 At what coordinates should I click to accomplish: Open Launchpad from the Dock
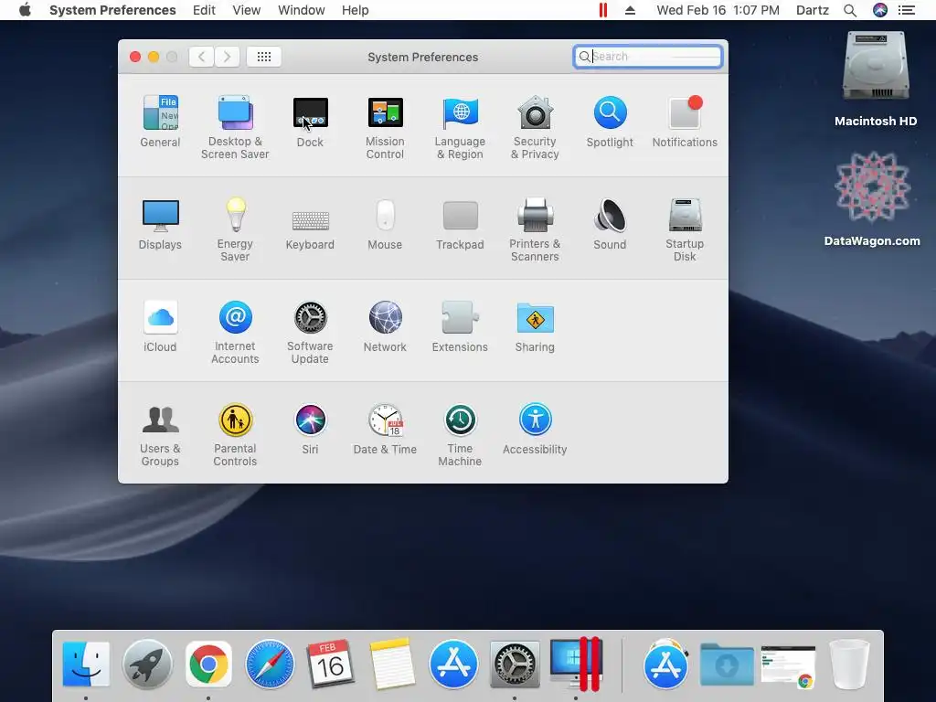click(147, 664)
